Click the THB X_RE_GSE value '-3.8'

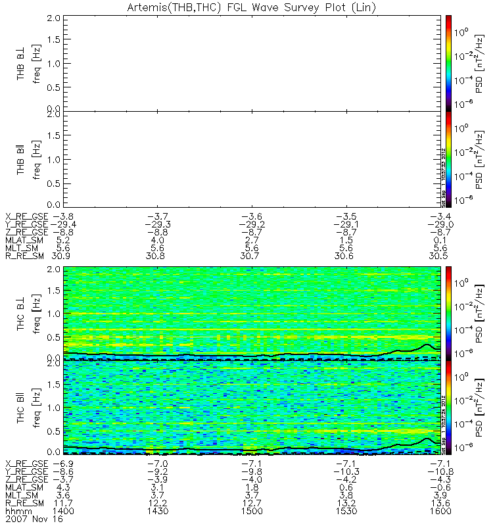pos(62,216)
